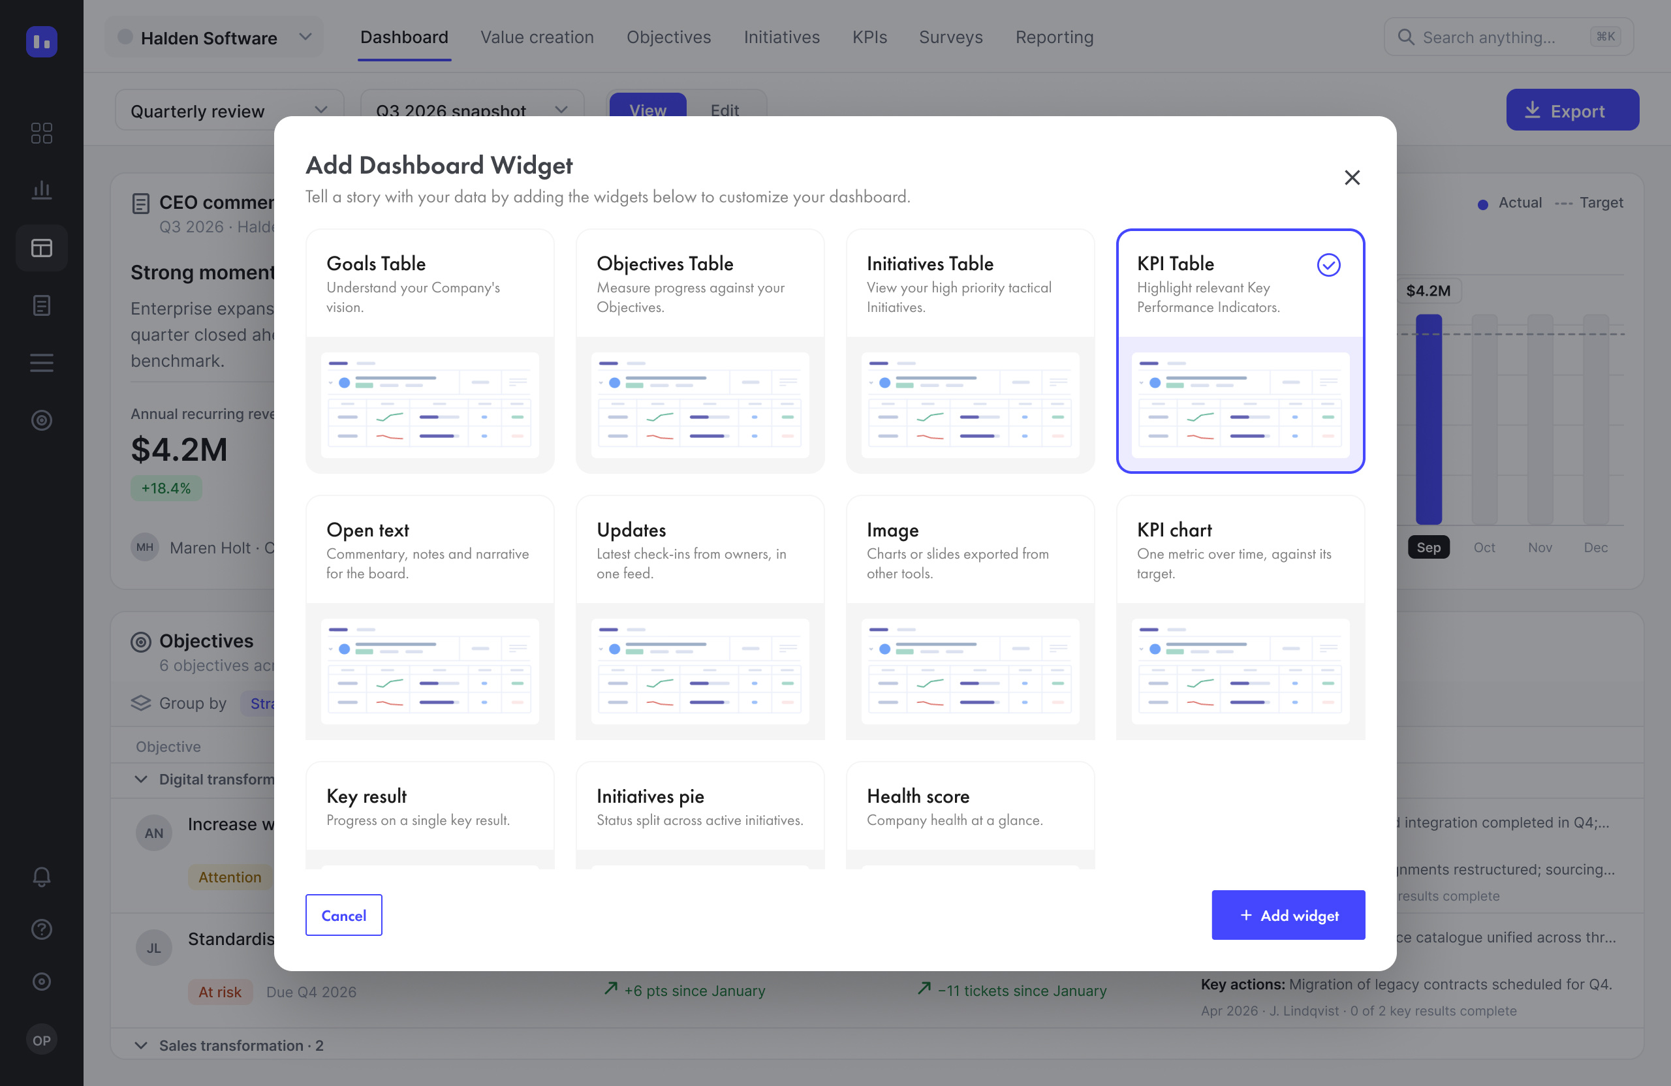Click the Objectives target icon in card

140,642
